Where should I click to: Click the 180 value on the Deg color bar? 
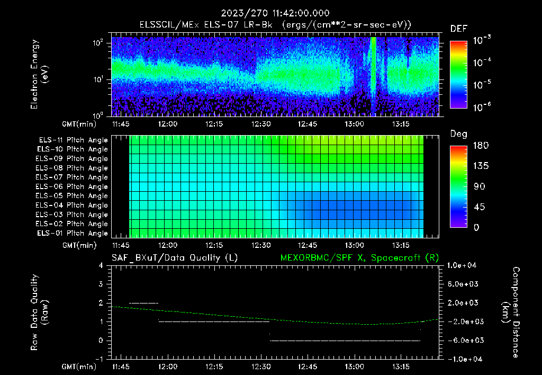coord(481,145)
